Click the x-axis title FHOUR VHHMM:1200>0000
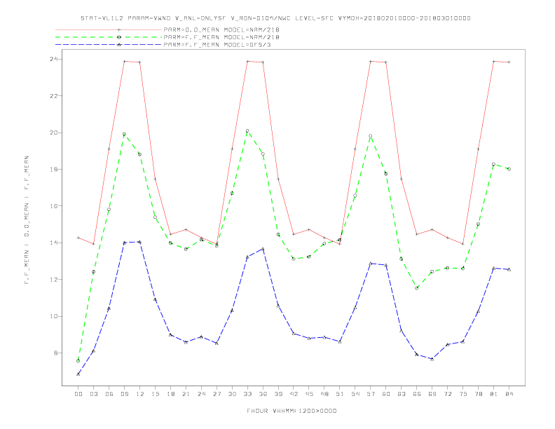 (x=292, y=411)
